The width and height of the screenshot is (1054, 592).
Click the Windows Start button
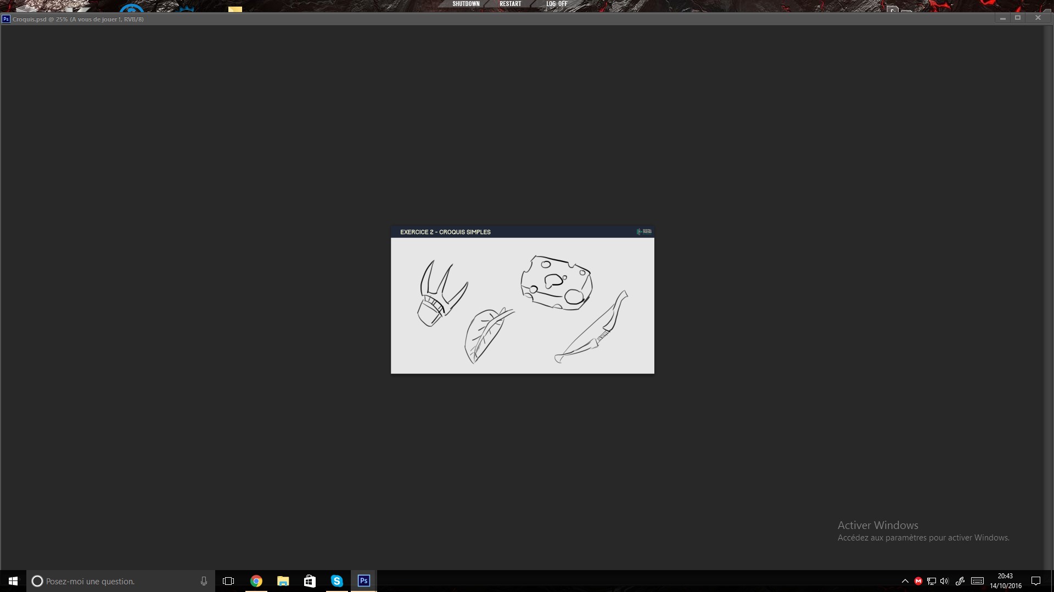pyautogui.click(x=12, y=581)
